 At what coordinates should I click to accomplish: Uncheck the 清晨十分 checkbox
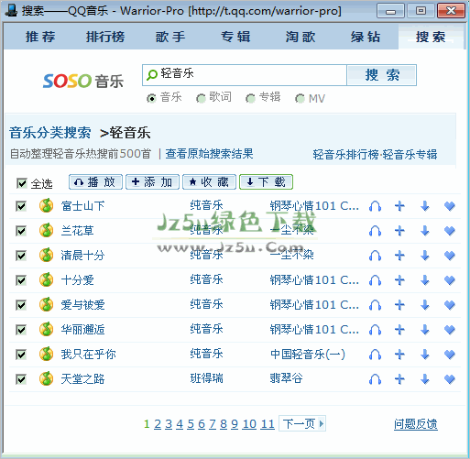(21, 256)
